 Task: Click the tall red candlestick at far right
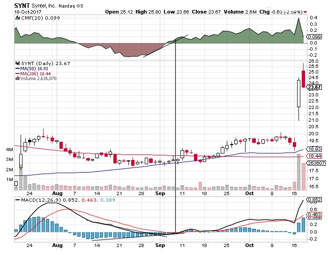click(x=304, y=78)
